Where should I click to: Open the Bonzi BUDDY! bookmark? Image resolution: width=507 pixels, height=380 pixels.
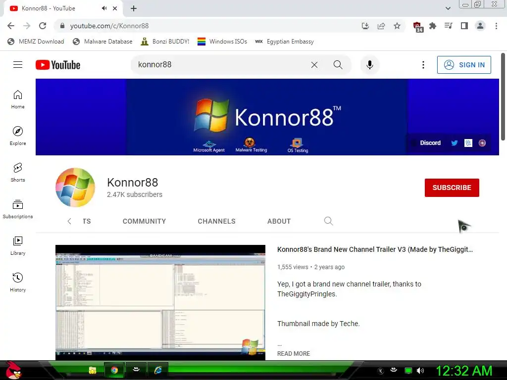click(x=165, y=42)
